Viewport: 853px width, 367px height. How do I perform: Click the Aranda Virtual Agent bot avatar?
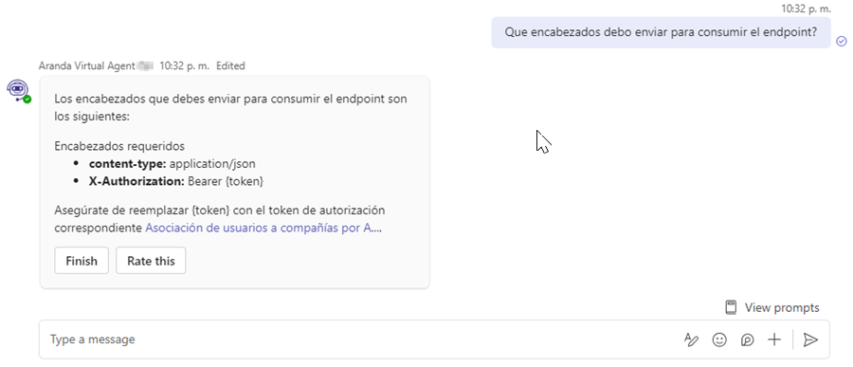pos(17,90)
